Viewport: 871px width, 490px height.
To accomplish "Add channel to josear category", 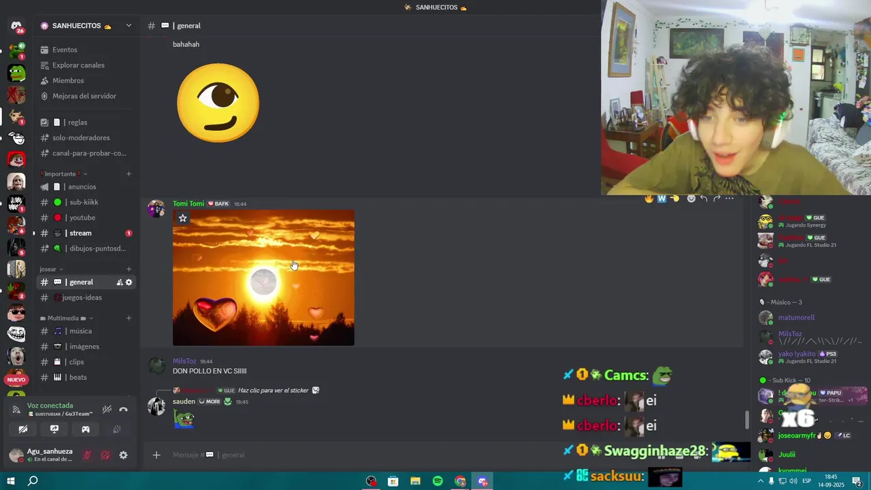I will [129, 269].
